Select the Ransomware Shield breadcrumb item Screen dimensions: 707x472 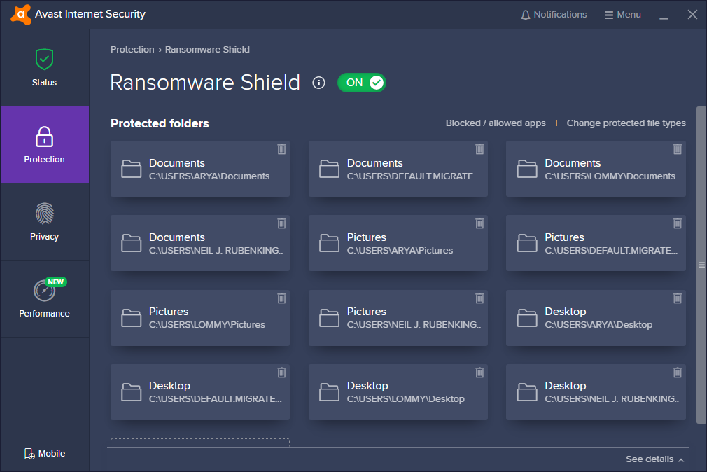pos(206,49)
